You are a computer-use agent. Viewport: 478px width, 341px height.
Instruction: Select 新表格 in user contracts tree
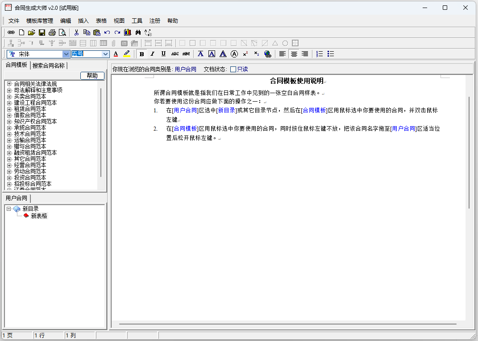point(39,216)
